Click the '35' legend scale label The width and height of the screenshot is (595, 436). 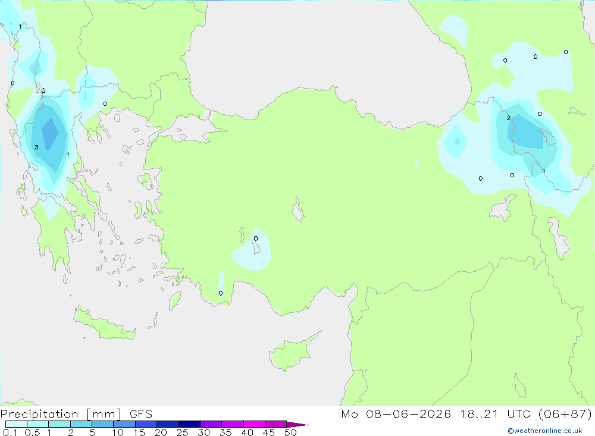226,432
